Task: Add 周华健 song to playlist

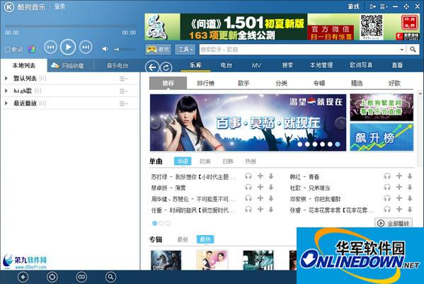Action: point(260,198)
